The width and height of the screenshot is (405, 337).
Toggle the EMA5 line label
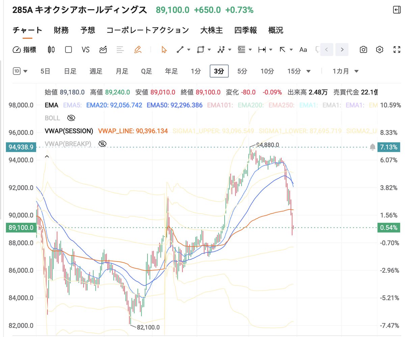click(x=73, y=105)
